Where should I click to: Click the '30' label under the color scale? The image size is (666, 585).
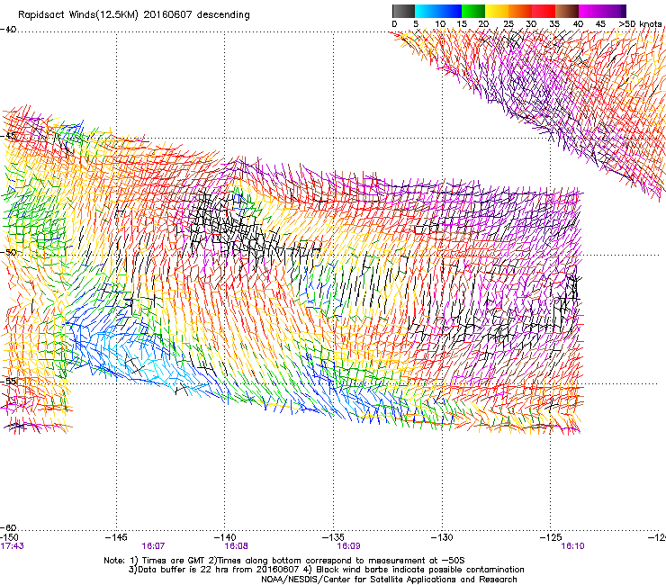coord(531,24)
